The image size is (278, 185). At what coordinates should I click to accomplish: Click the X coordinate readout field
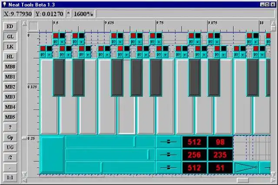pos(18,14)
